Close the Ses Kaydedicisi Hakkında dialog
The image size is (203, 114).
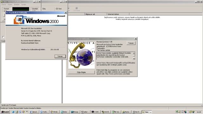pyautogui.click(x=66, y=13)
